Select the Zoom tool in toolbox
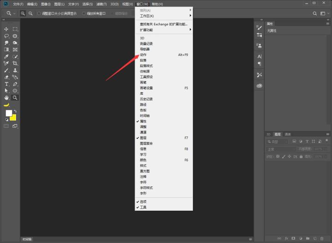This screenshot has height=243, width=332. click(15, 98)
